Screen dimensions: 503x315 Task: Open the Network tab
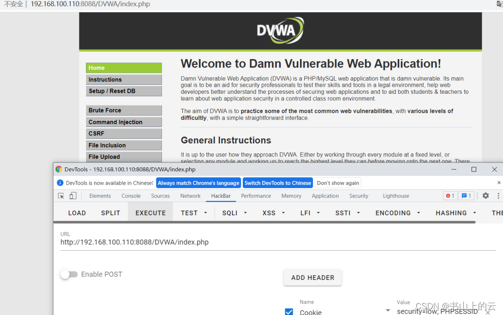click(x=190, y=195)
